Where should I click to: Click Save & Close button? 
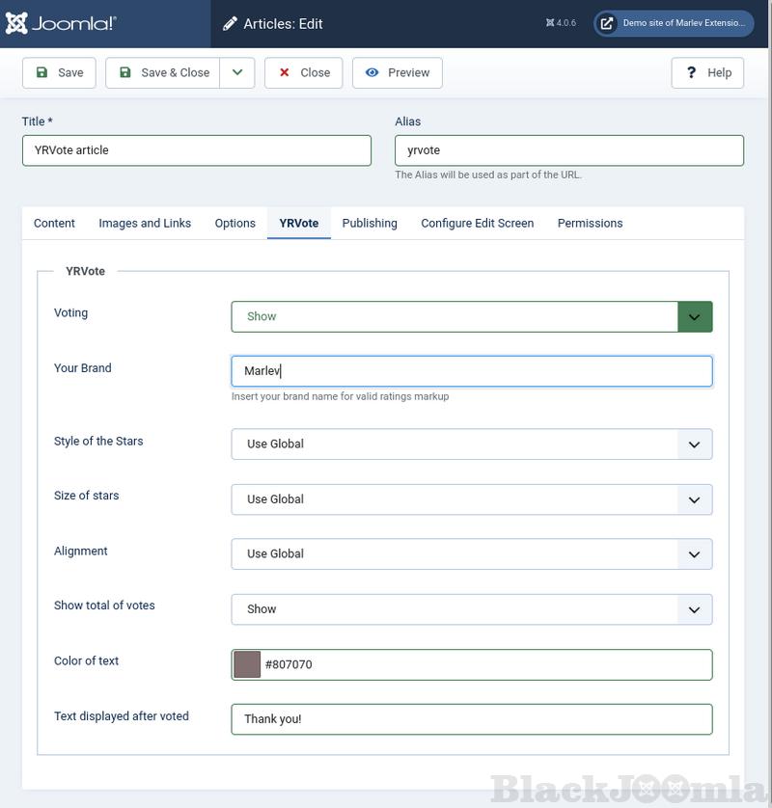[x=162, y=72]
